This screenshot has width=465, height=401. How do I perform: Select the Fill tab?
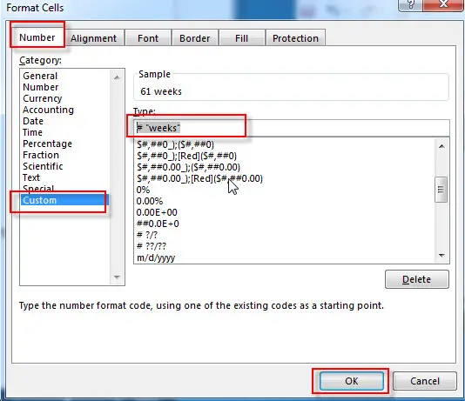click(241, 38)
